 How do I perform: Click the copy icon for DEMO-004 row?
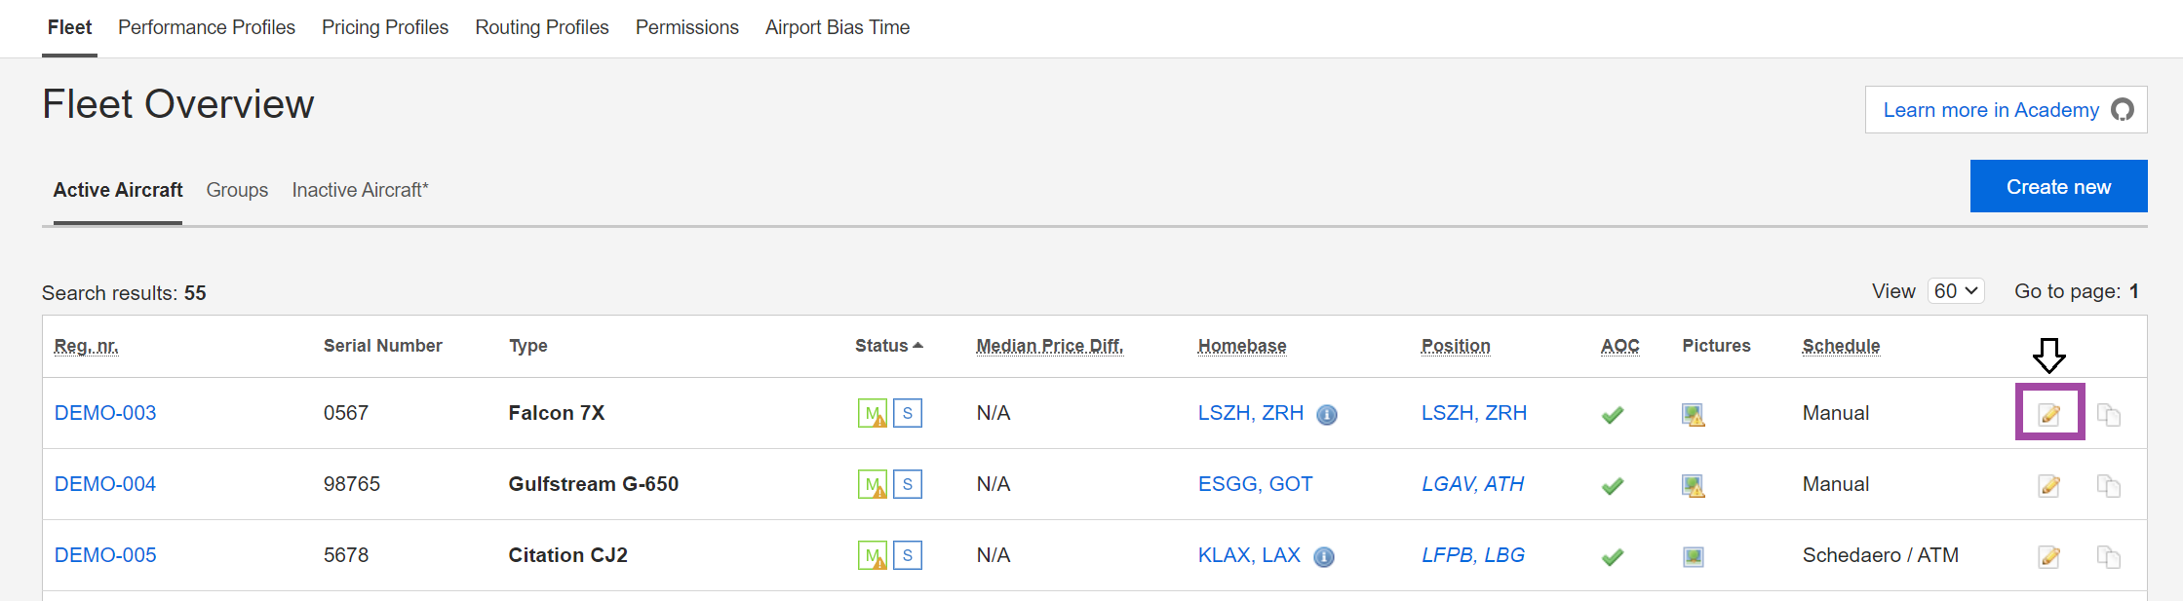(2109, 485)
